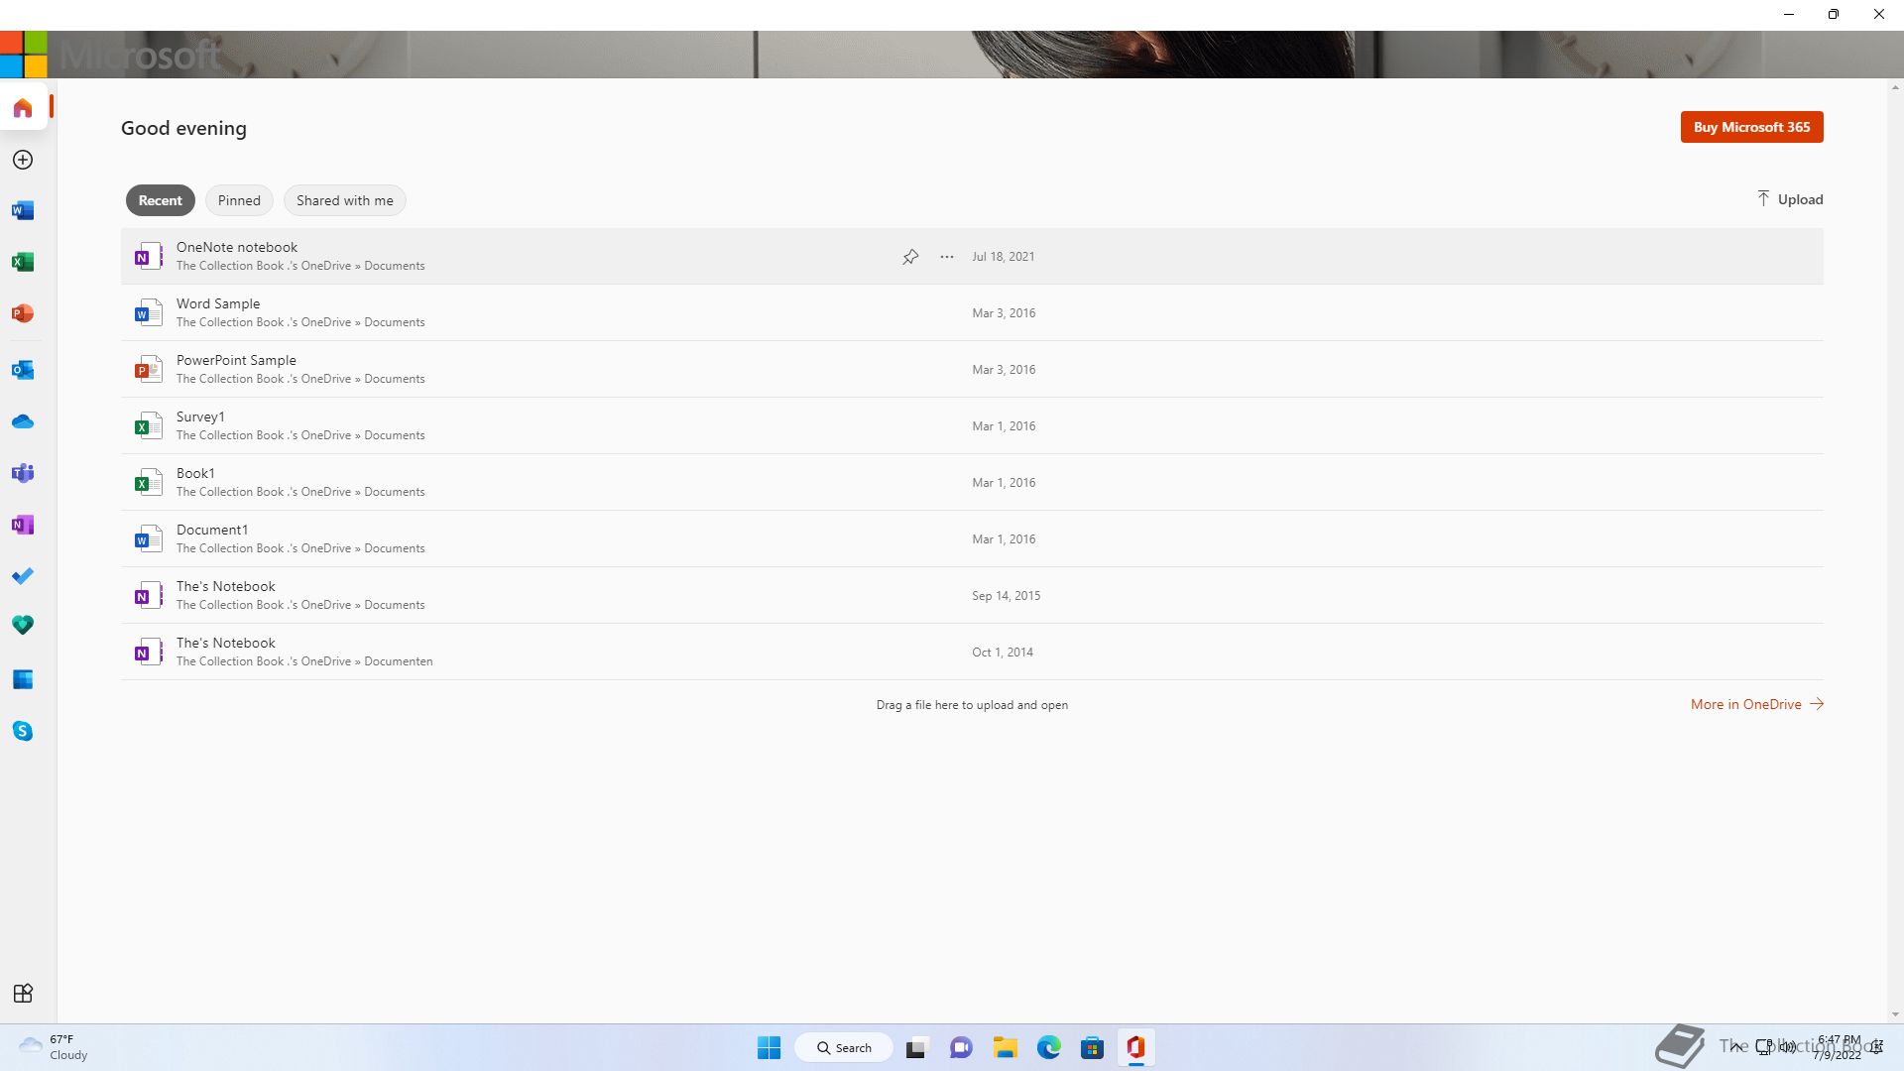1904x1071 pixels.
Task: Open more options for OneNote notebook
Action: (x=947, y=257)
